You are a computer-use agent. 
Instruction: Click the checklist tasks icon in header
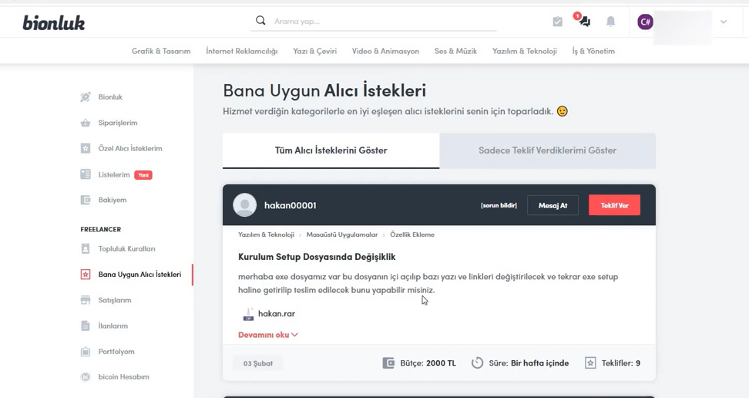point(557,22)
